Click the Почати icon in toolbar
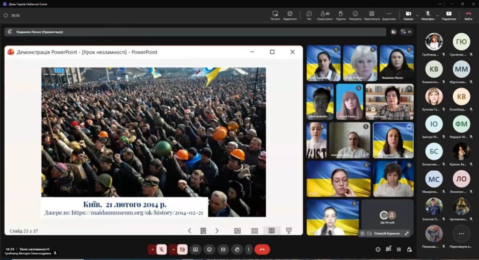This screenshot has height=260, width=479. [x=275, y=15]
